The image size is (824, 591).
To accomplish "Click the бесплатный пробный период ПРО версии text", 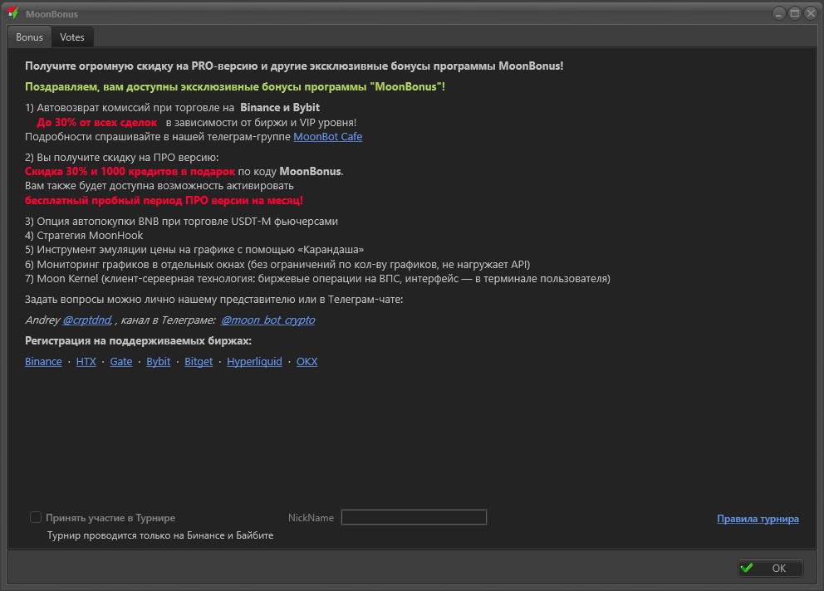I will click(x=164, y=200).
